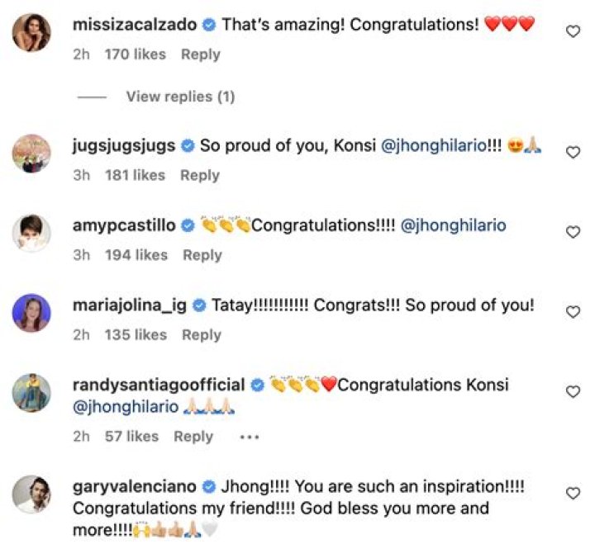Tap the heart beside mariajolina_ig's comment
Image resolution: width=595 pixels, height=549 pixels.
point(572,311)
